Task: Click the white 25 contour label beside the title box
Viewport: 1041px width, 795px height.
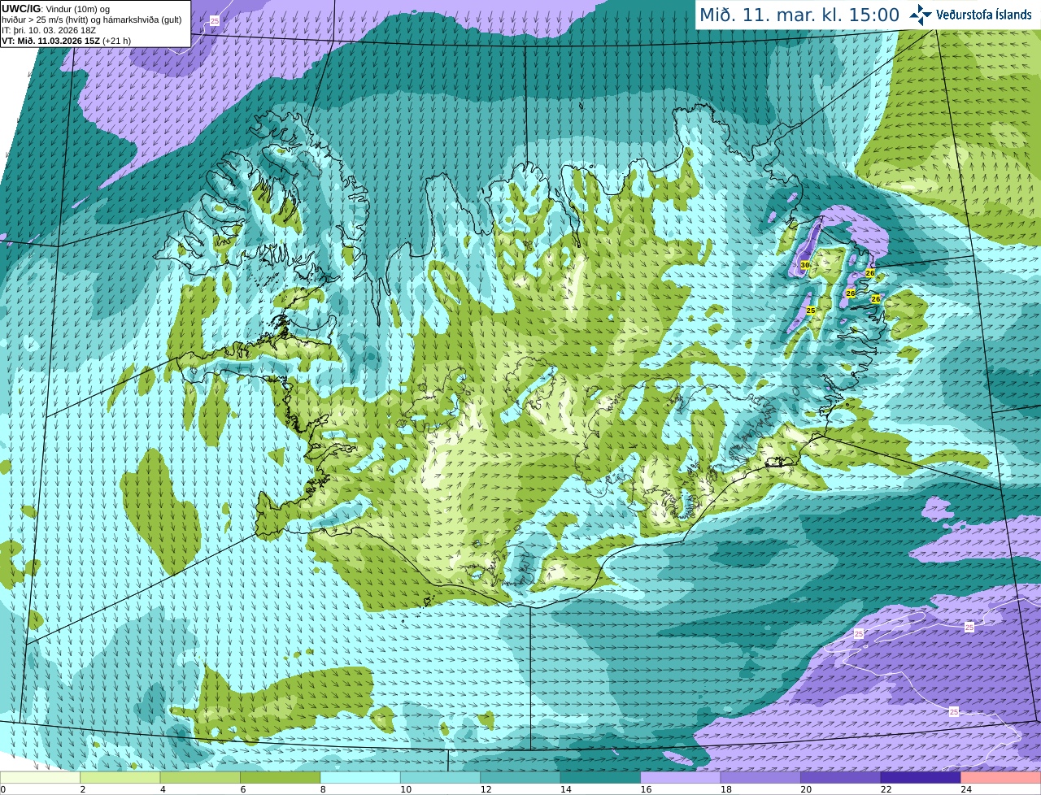Action: (x=215, y=20)
